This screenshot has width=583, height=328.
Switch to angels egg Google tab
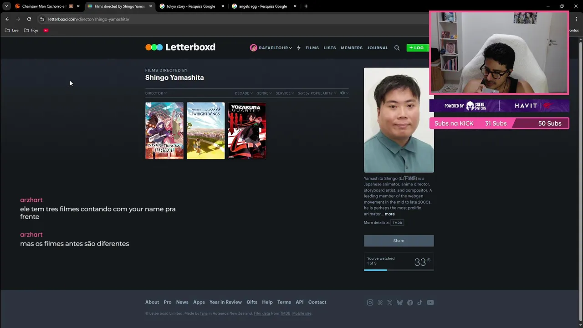pyautogui.click(x=262, y=6)
